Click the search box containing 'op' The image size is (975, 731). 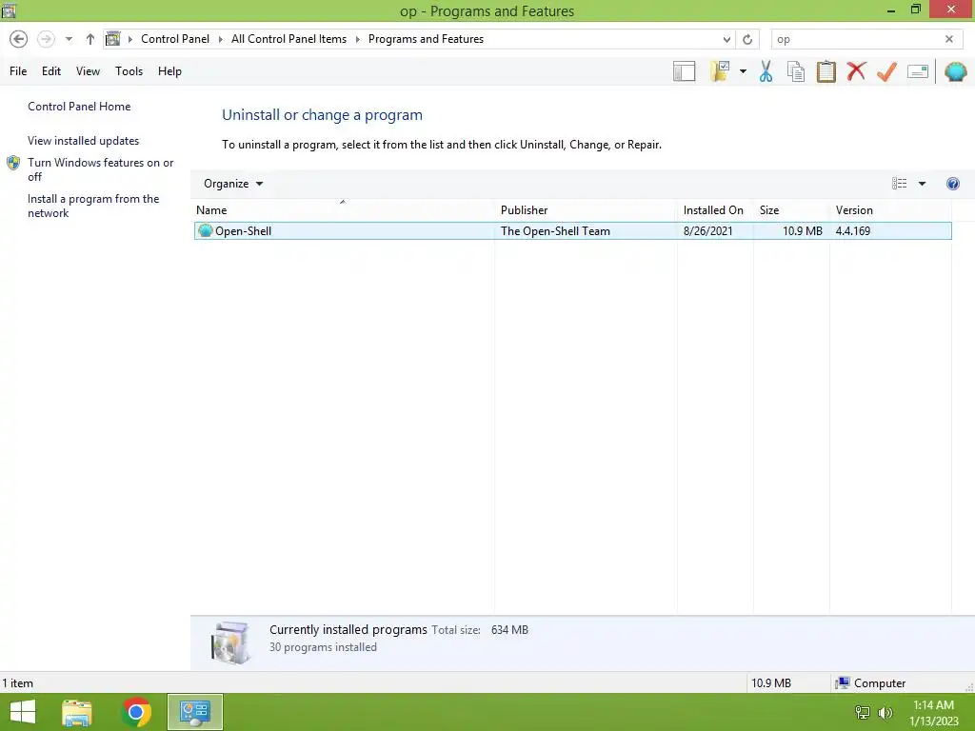(x=857, y=39)
